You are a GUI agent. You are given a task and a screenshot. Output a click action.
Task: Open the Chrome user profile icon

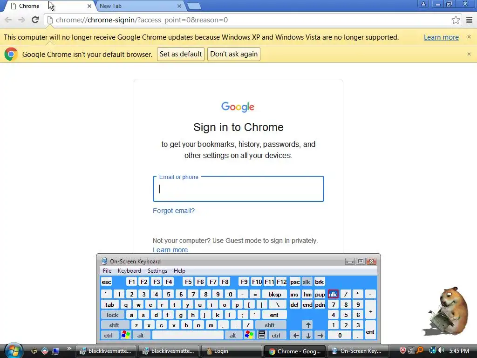pyautogui.click(x=423, y=4)
